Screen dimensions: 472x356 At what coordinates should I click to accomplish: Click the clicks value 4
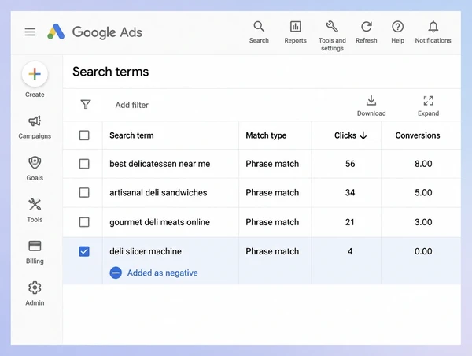(350, 251)
